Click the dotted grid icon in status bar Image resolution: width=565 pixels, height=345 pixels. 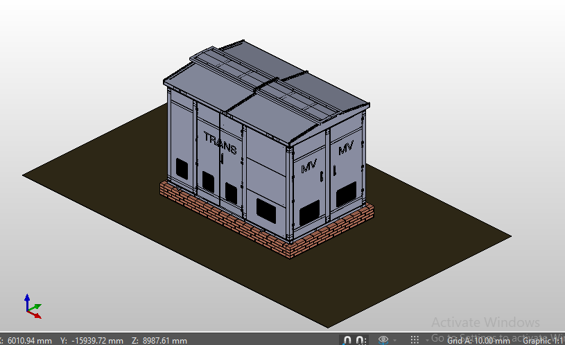point(415,340)
